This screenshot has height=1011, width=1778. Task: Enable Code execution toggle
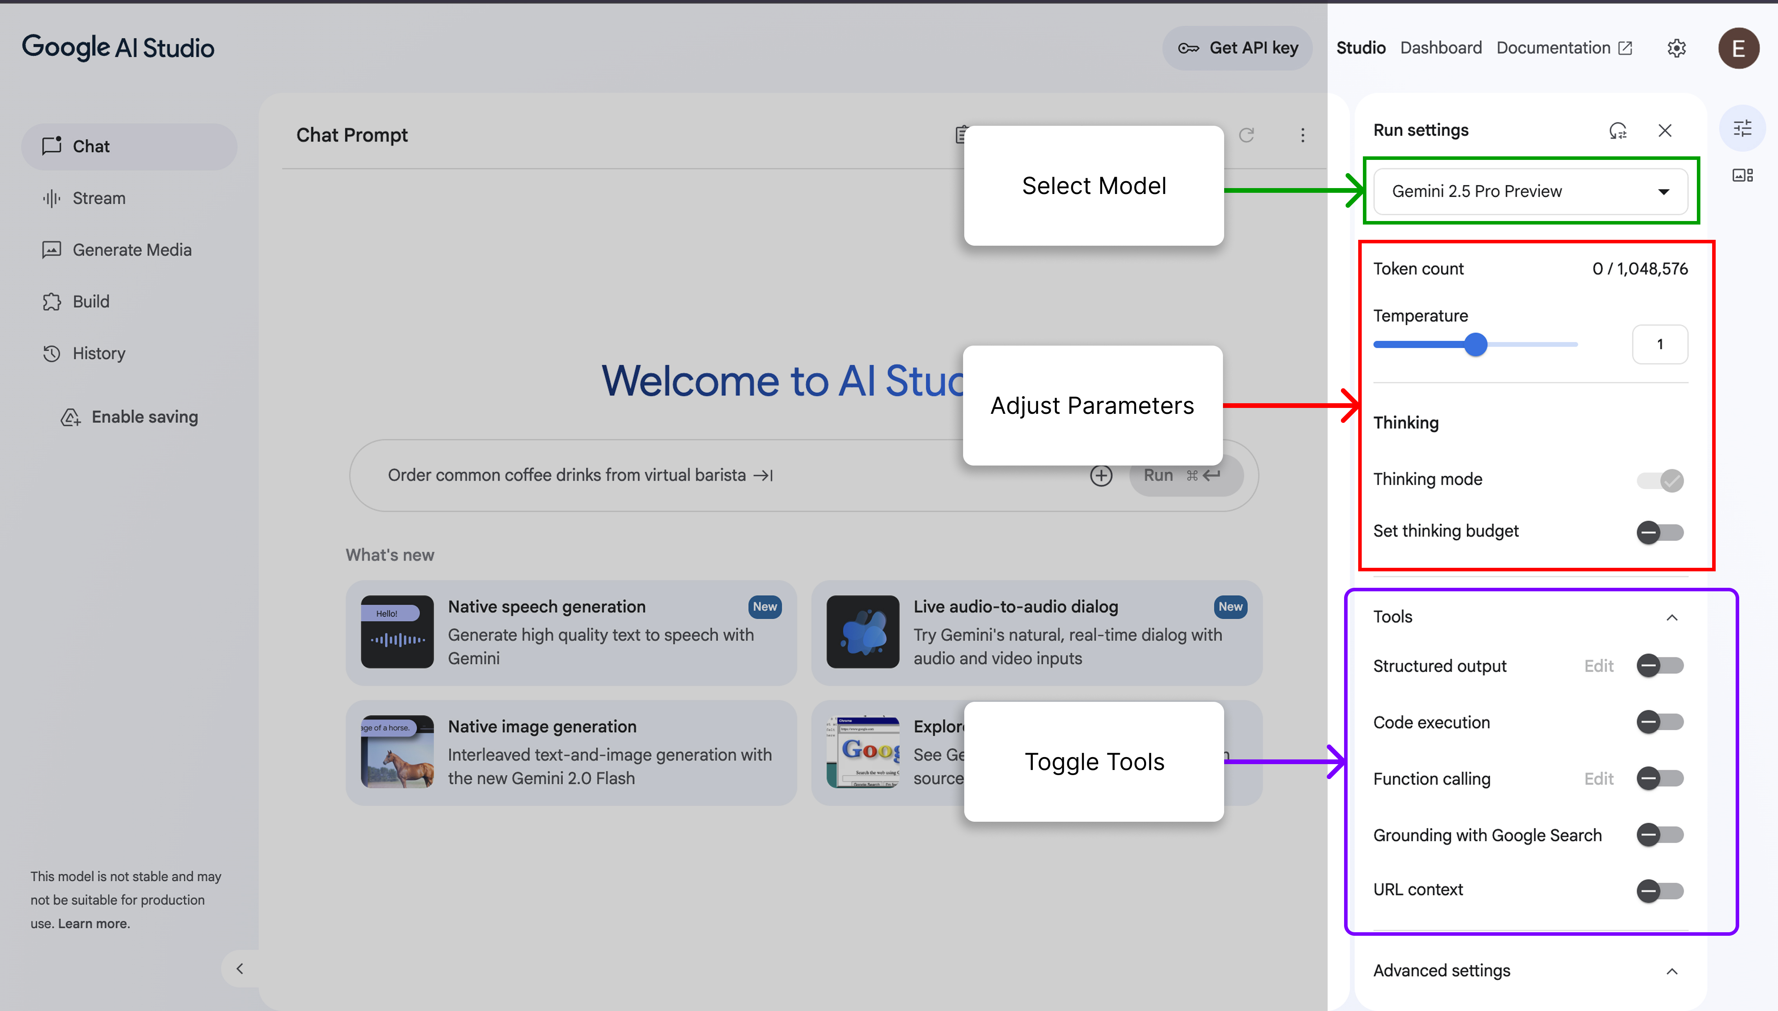(1660, 722)
